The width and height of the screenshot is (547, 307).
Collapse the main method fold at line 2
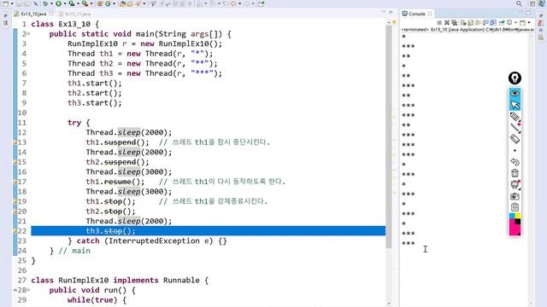28,34
